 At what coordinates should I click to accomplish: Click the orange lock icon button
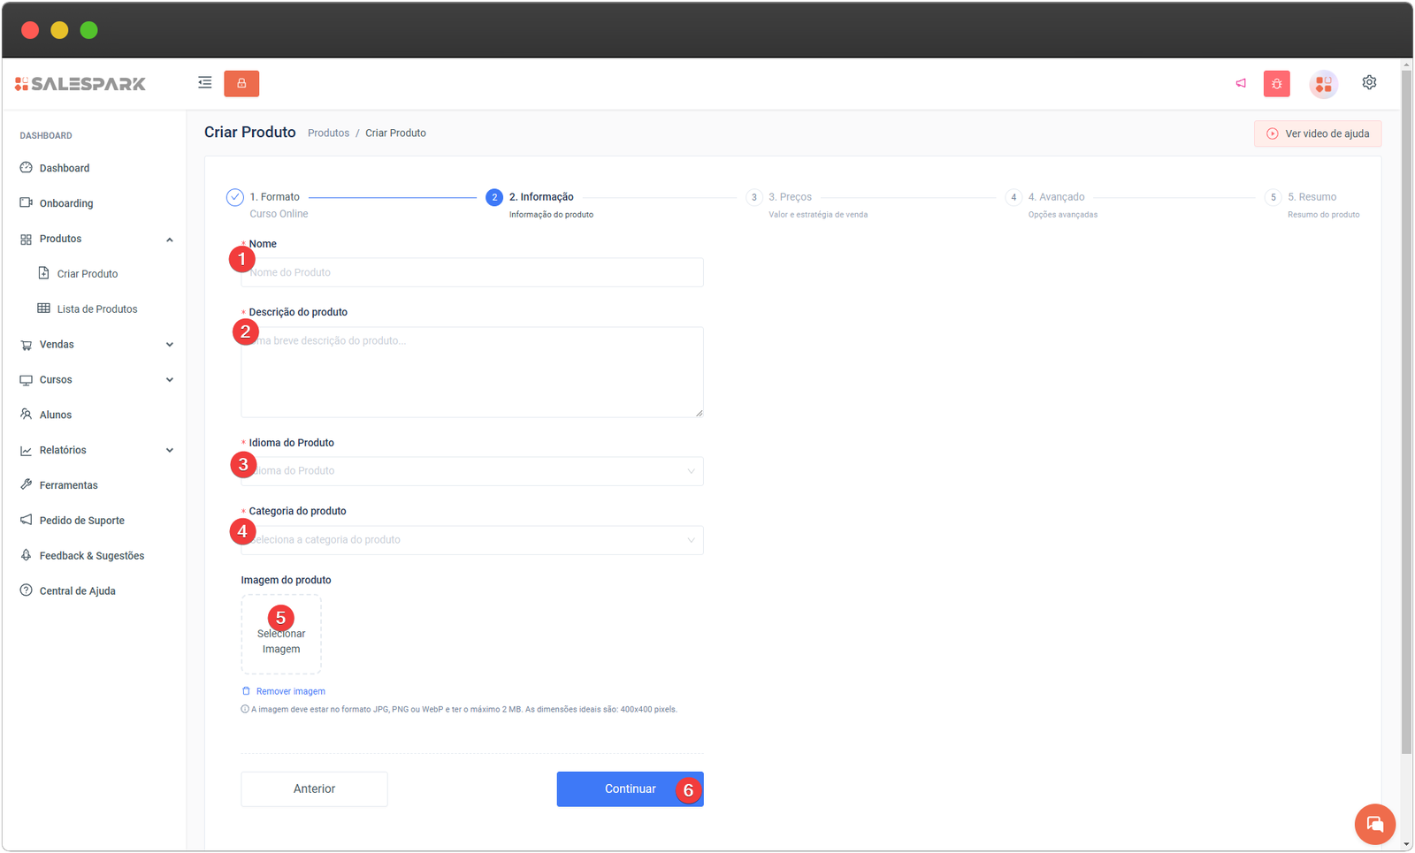coord(241,83)
